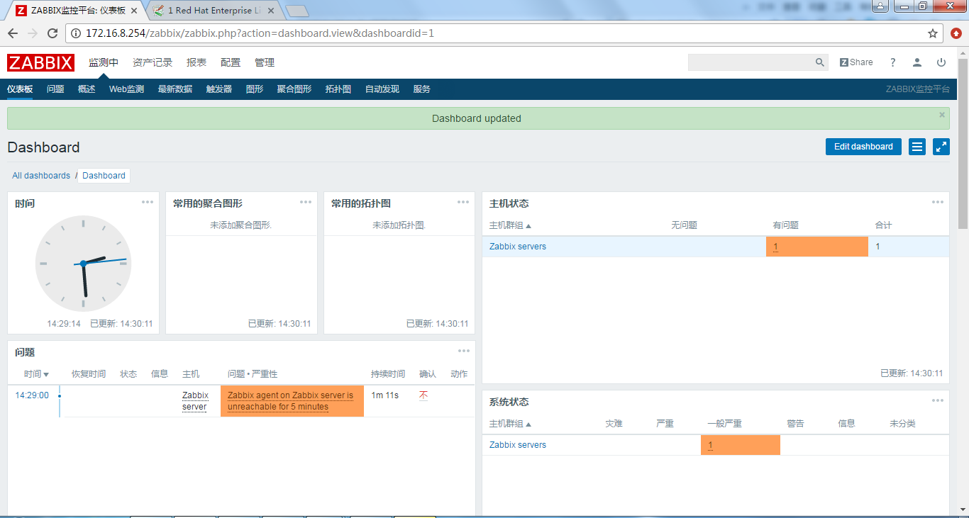Open the 触发器 submenu page
The height and width of the screenshot is (518, 969).
pyautogui.click(x=219, y=89)
